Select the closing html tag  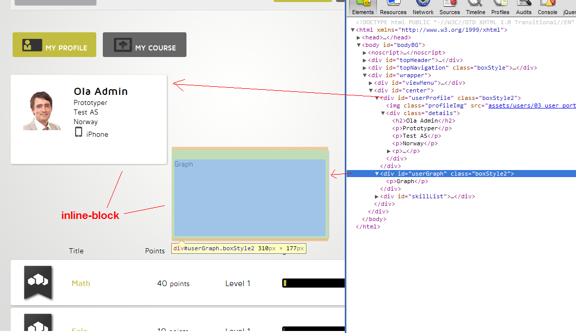[368, 227]
